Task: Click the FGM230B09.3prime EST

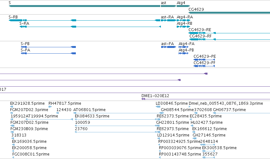Action: 12,132
